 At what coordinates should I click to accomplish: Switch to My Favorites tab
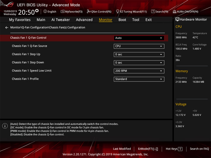20,20
